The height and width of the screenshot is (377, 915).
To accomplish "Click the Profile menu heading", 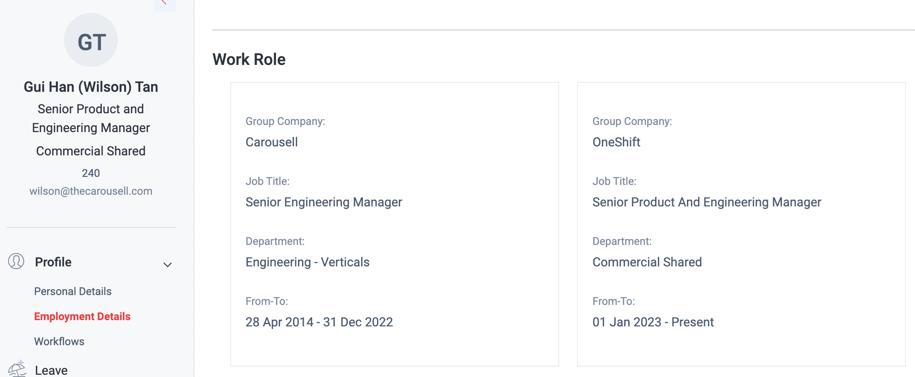I will pos(53,262).
